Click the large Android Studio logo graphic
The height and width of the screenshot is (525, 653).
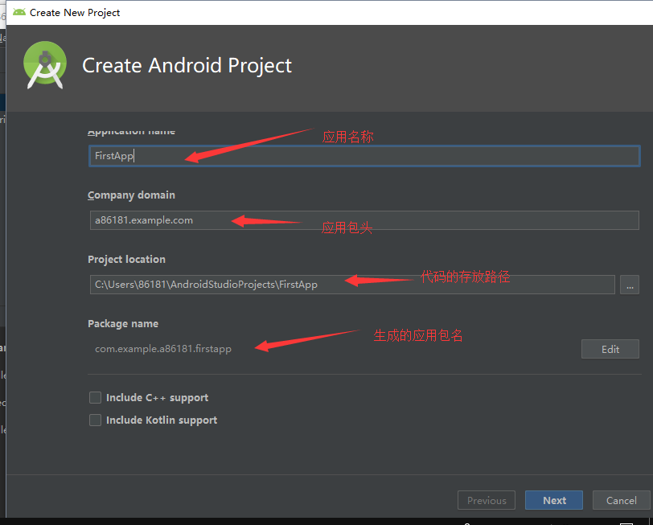[44, 65]
